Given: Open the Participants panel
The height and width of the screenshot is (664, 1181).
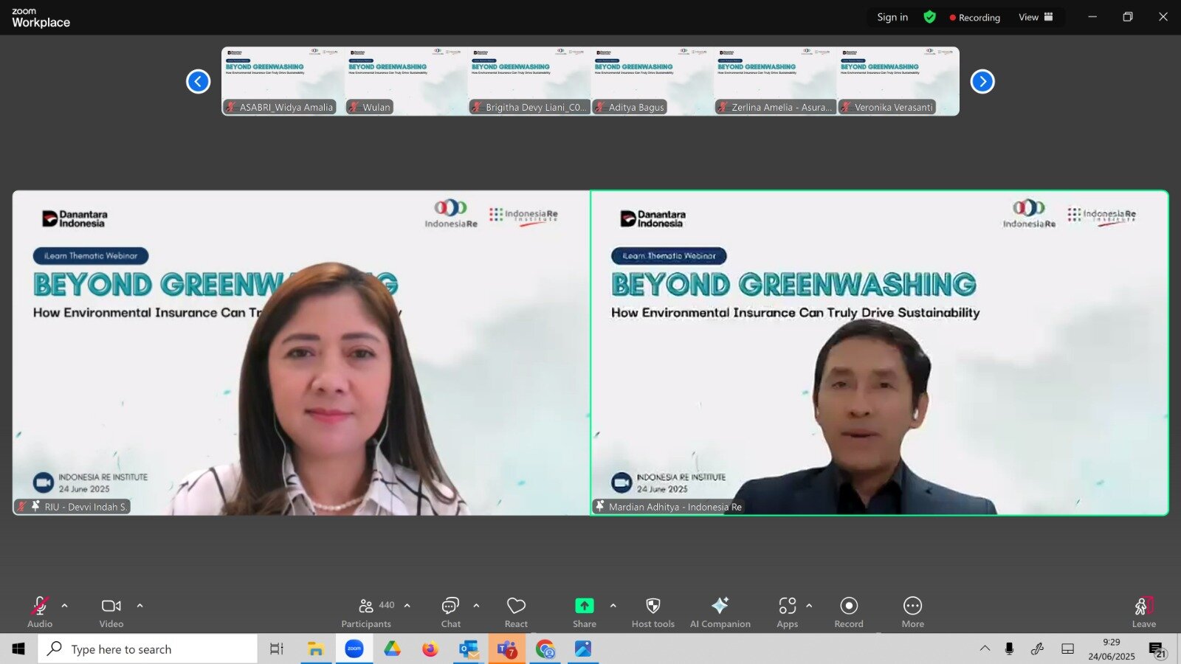Looking at the screenshot, I should 367,612.
